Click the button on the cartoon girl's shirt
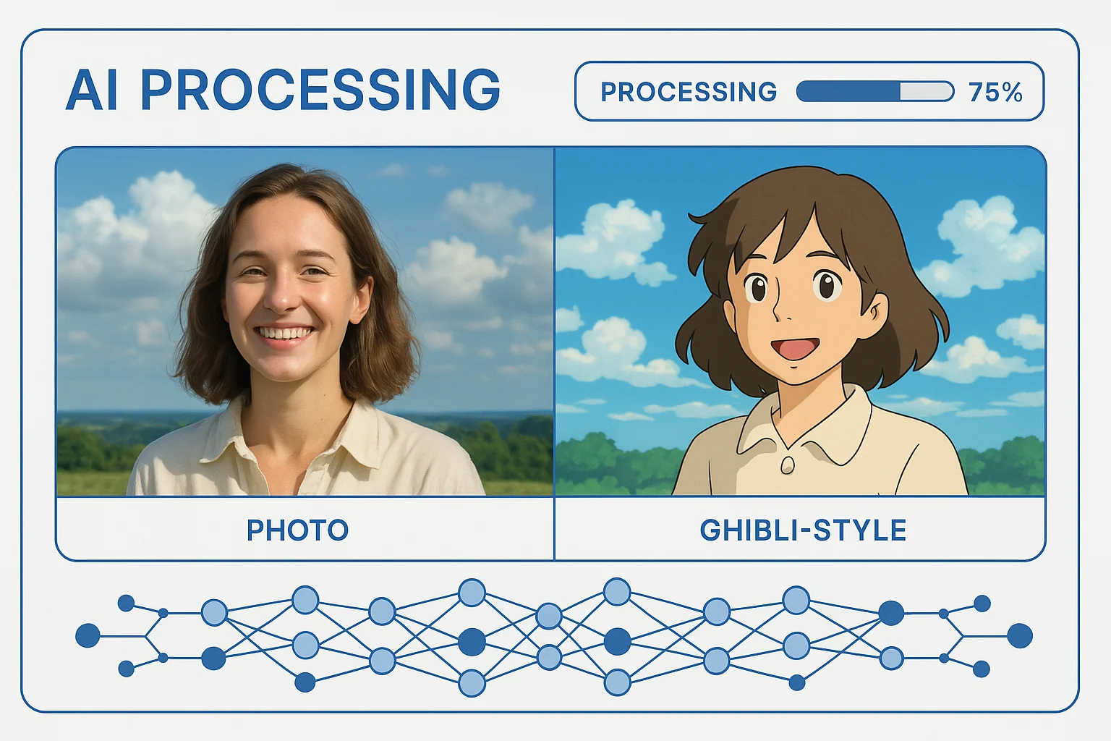Viewport: 1111px width, 741px height. [x=787, y=465]
